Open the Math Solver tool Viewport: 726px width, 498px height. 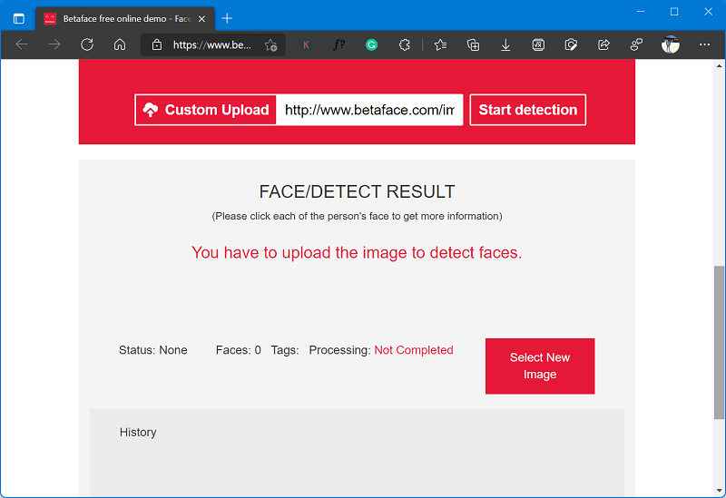[x=538, y=44]
